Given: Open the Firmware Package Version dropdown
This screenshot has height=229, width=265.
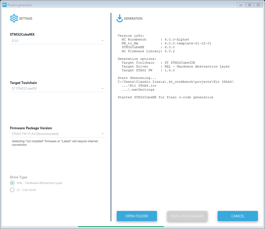Looking at the screenshot, I should [x=58, y=134].
